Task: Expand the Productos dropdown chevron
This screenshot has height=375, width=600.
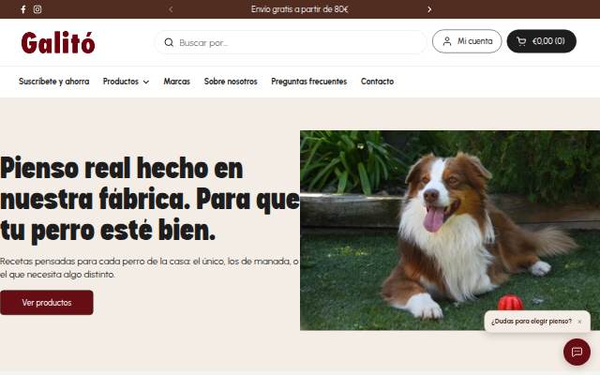Action: (146, 82)
